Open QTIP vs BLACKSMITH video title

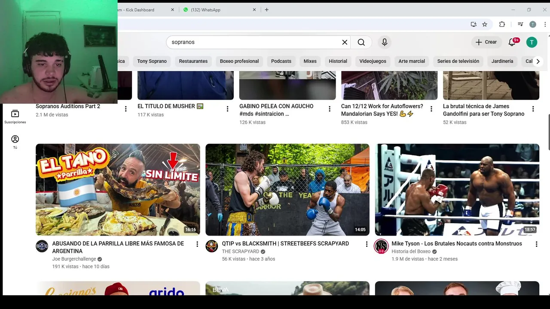(x=285, y=243)
